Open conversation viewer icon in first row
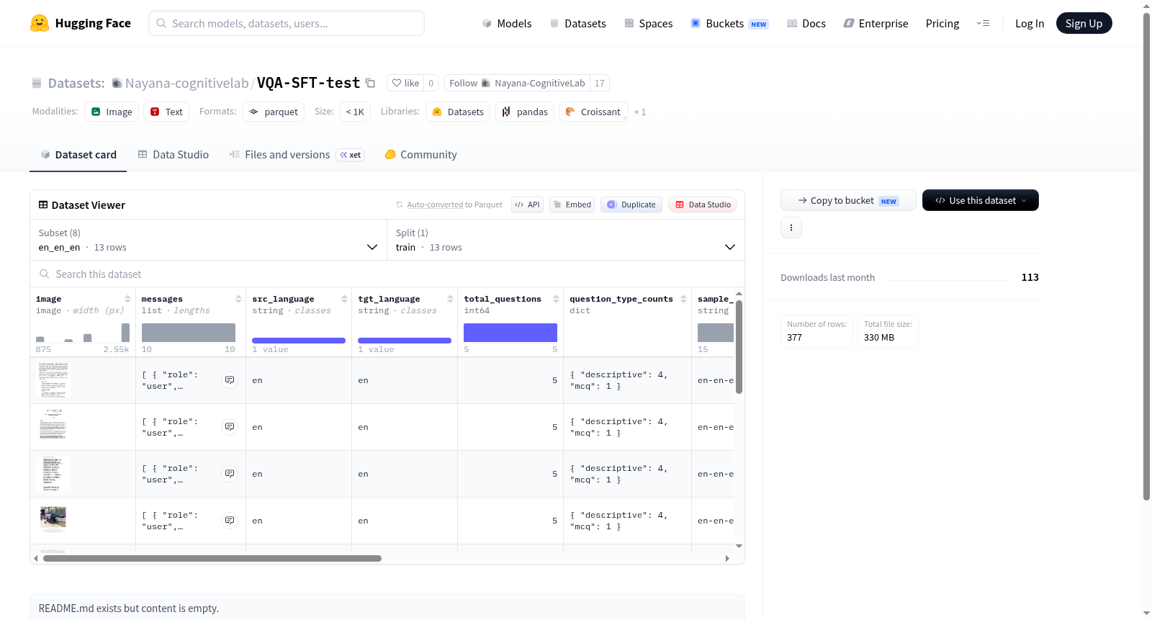This screenshot has width=1152, height=620. tap(230, 380)
